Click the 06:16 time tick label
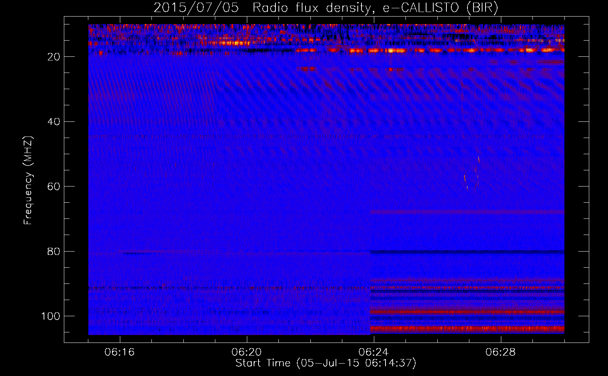608x376 pixels. (x=119, y=352)
